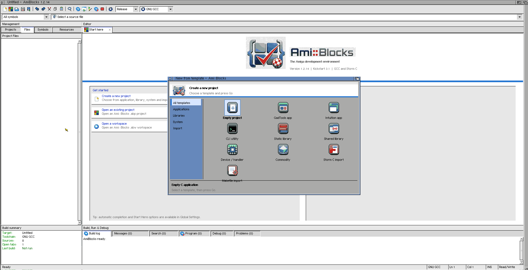528x270 pixels.
Task: Select the Shared library template icon
Action: tap(334, 129)
